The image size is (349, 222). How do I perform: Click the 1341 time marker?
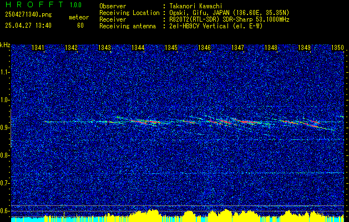tap(38, 48)
